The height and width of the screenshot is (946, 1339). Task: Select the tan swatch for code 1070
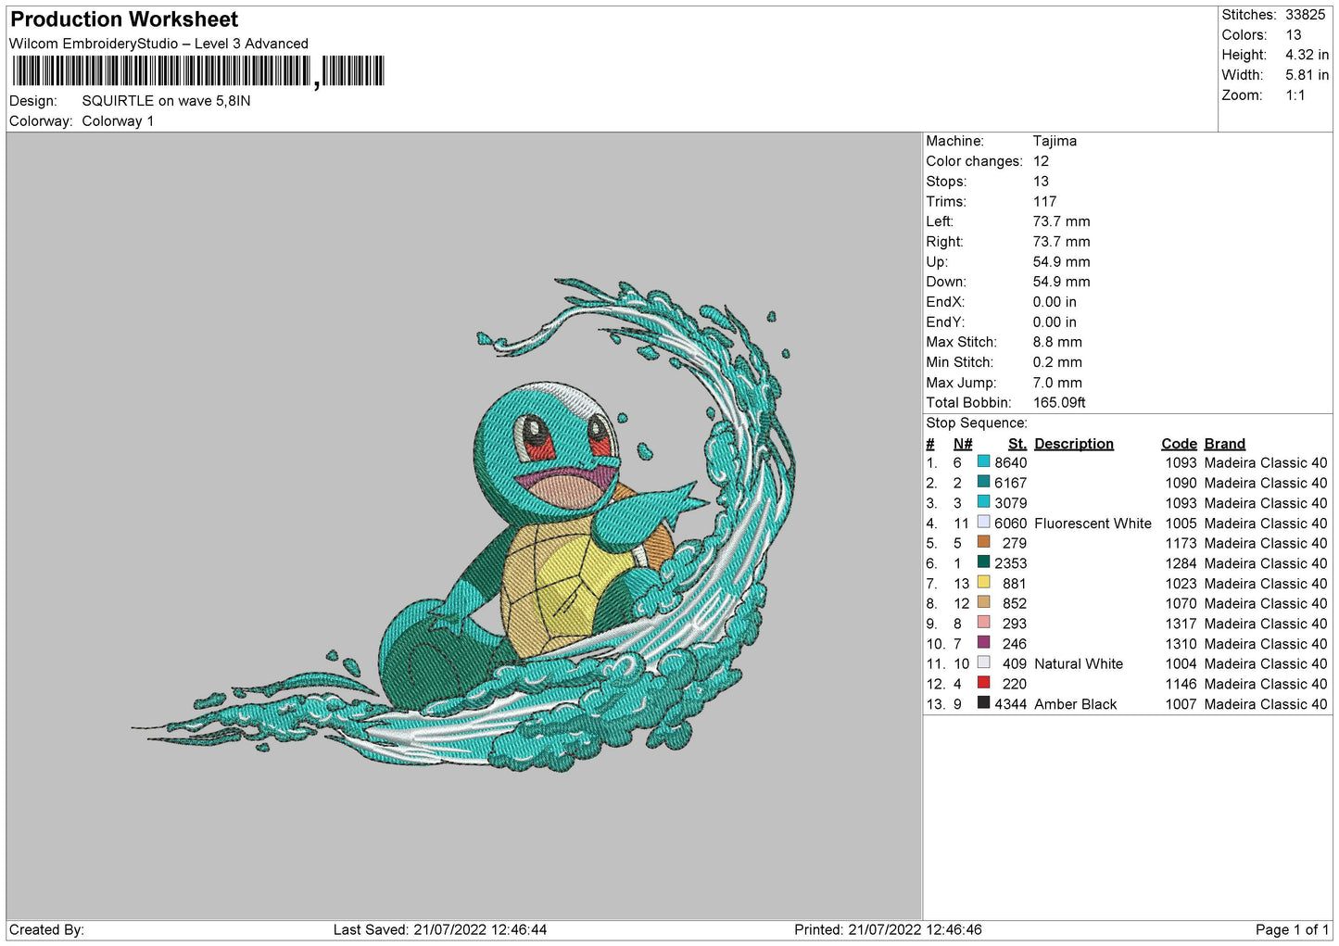[x=983, y=603]
